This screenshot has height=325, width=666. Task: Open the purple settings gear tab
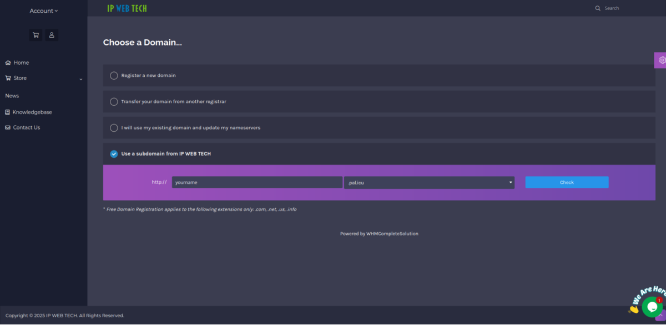661,60
